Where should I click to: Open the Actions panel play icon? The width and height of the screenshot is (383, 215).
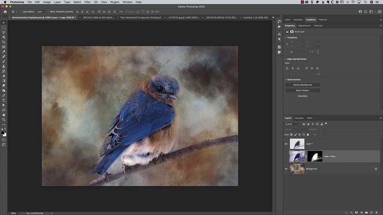tap(279, 26)
